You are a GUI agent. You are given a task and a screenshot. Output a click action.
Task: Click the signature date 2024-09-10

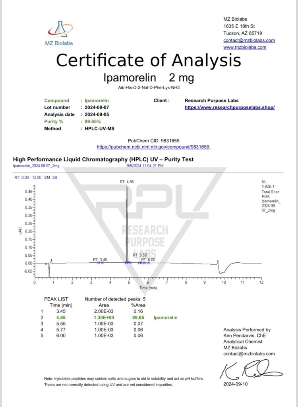236,384
